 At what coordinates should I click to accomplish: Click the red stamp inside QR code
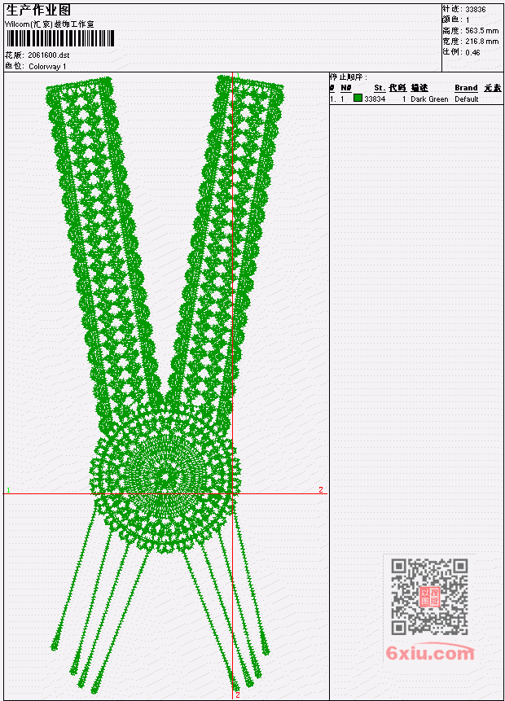430,597
